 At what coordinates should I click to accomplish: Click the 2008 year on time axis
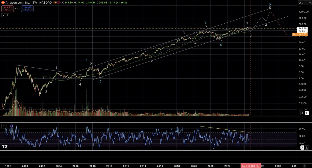tap(92, 166)
